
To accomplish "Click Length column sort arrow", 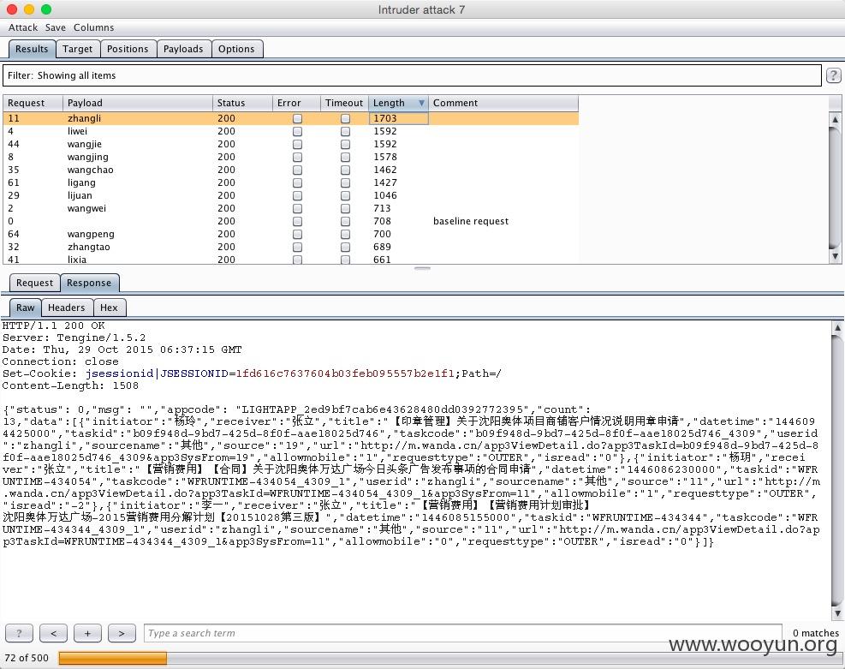I will [x=421, y=103].
